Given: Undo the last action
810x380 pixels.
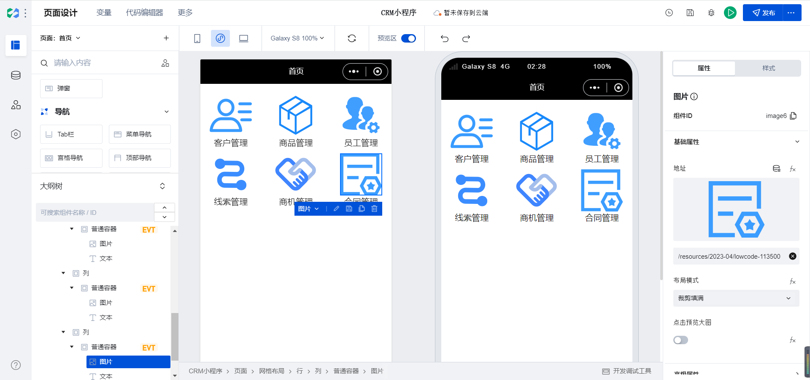Looking at the screenshot, I should (x=445, y=38).
